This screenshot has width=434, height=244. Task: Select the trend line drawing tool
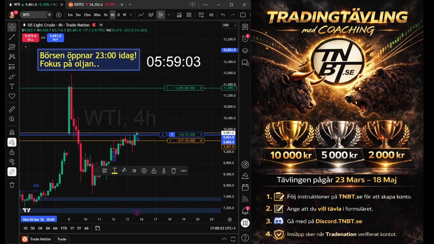[12, 37]
